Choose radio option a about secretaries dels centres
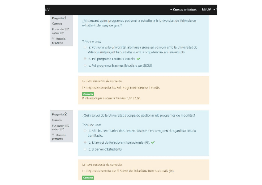Image resolution: width=262 pixels, height=185 pixels. pos(85,131)
